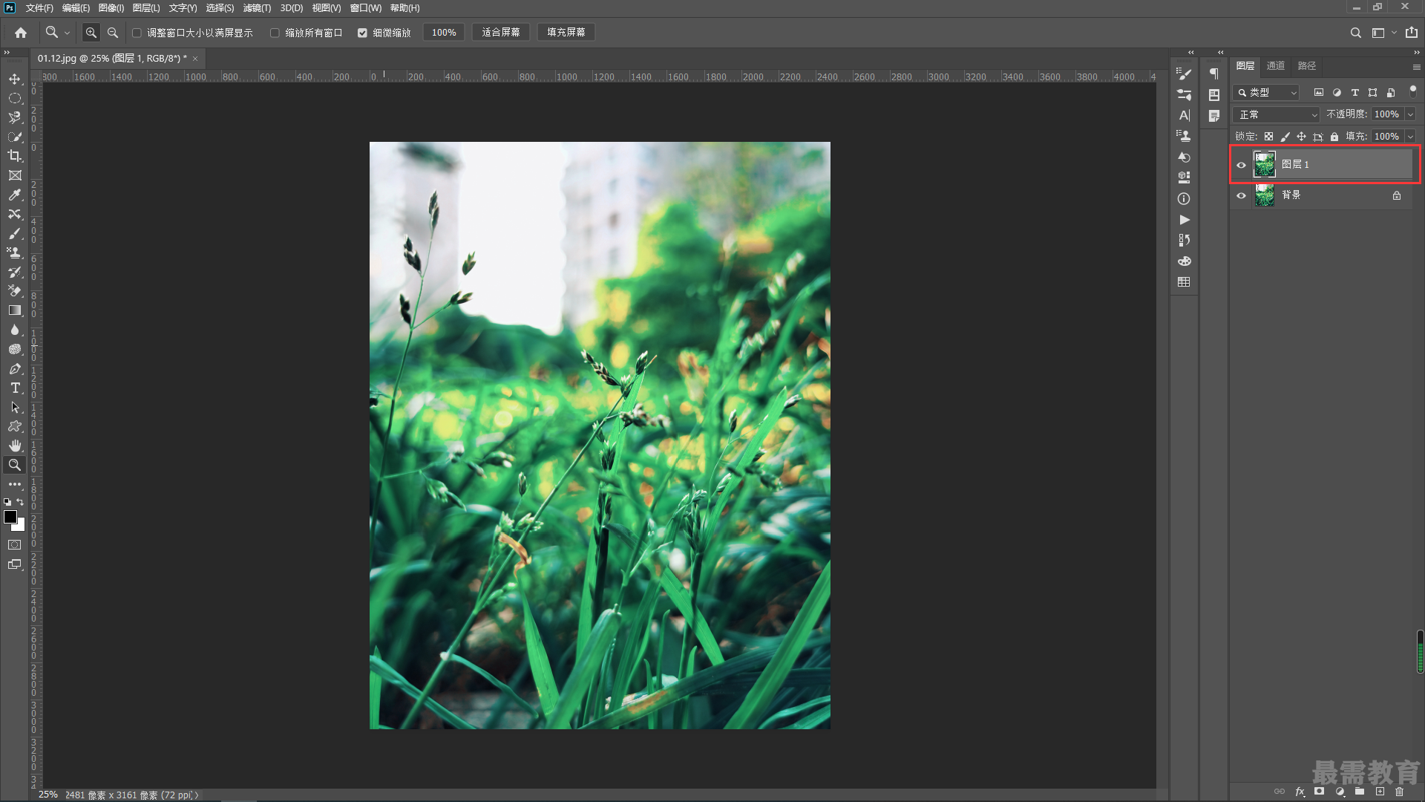Select the Hand tool
The height and width of the screenshot is (802, 1425).
point(15,446)
